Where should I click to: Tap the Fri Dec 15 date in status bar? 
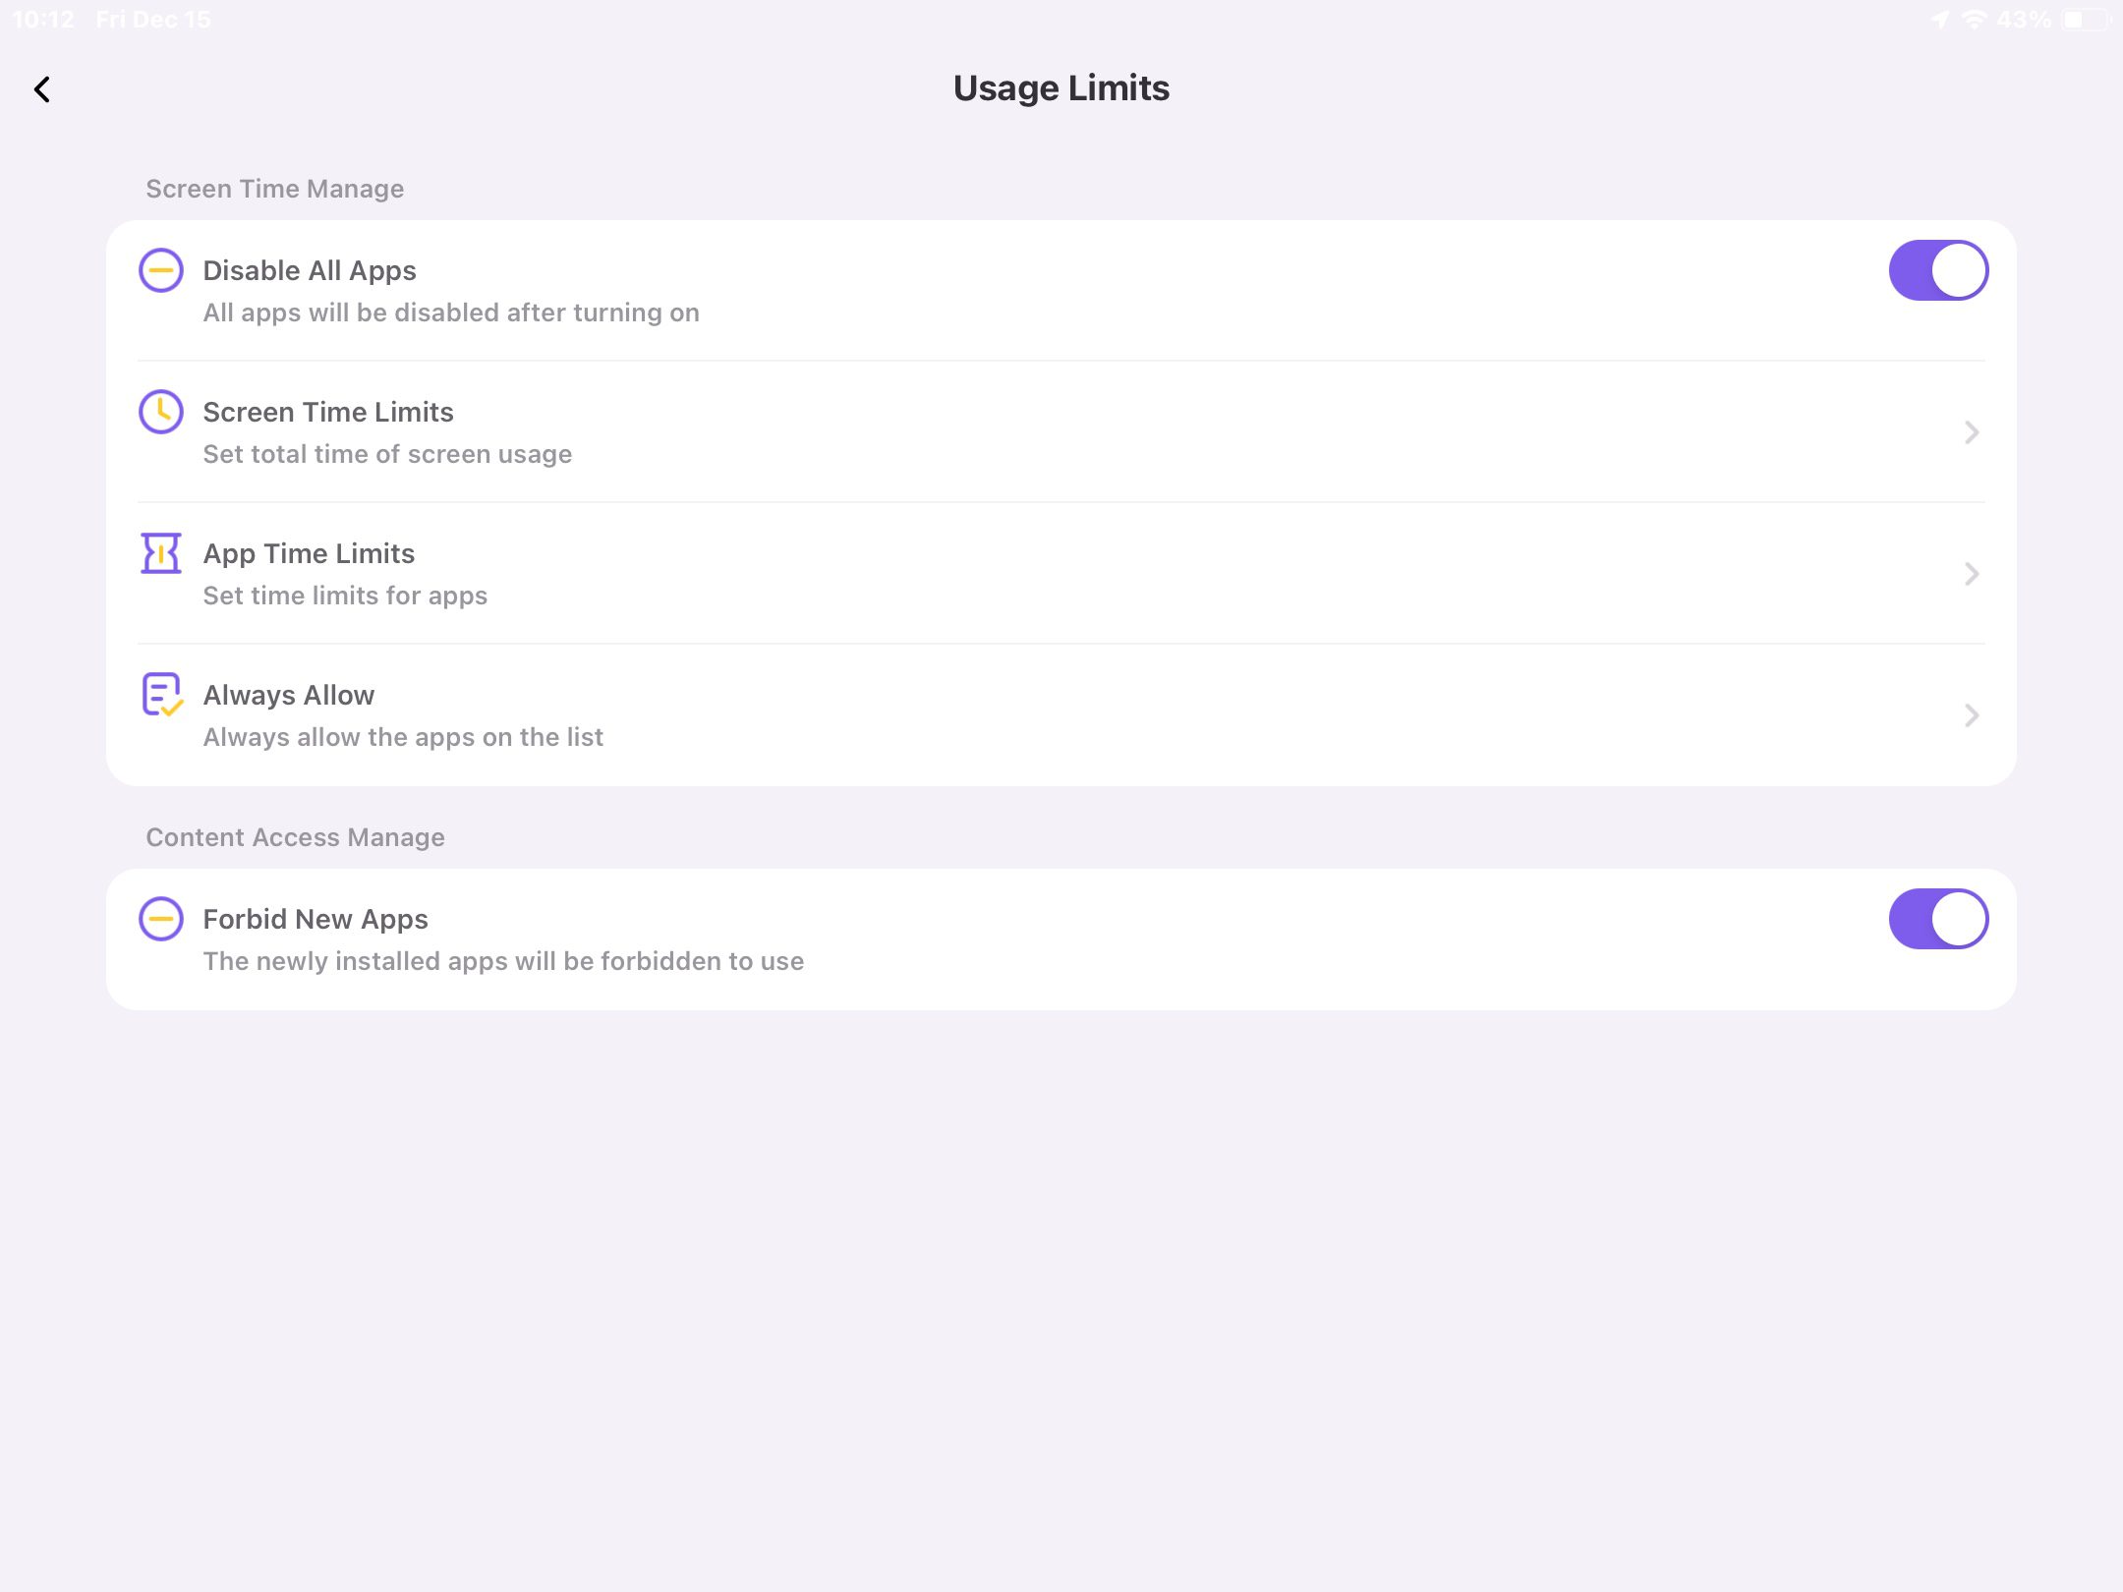pyautogui.click(x=153, y=20)
